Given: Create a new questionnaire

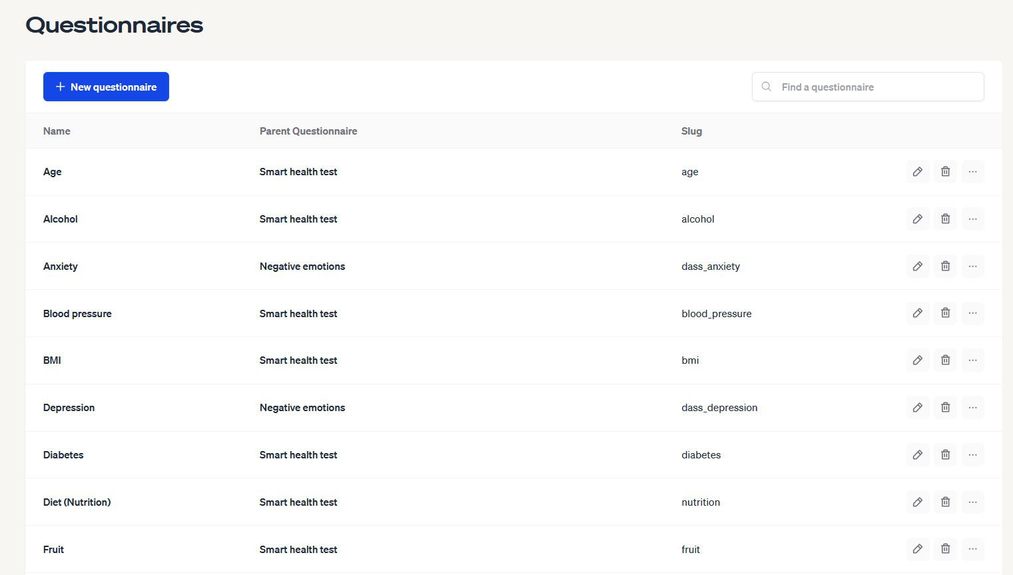Looking at the screenshot, I should pyautogui.click(x=106, y=86).
